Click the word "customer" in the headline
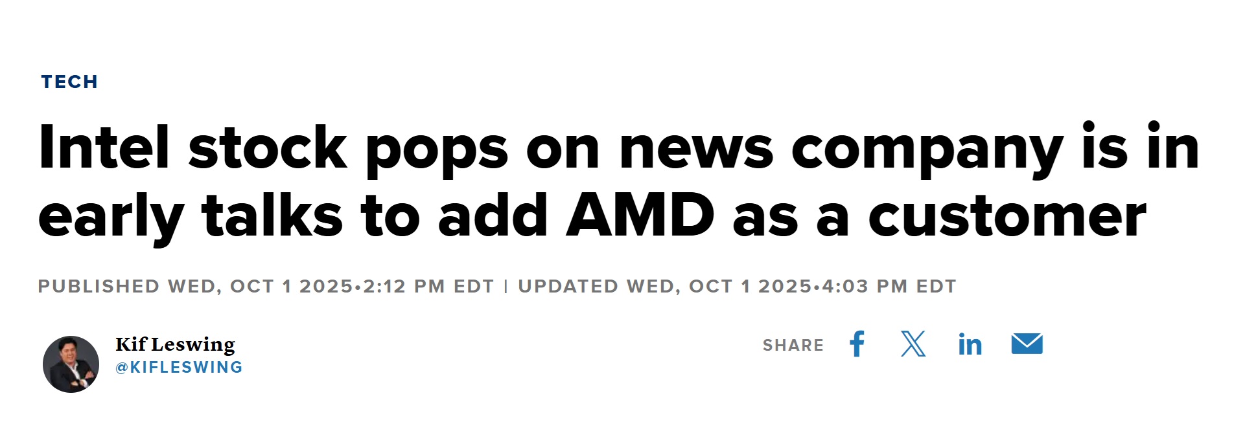The image size is (1234, 431). point(1007,216)
